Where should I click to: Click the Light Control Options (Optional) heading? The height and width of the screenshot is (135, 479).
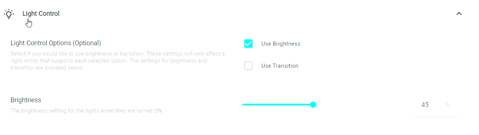click(56, 43)
